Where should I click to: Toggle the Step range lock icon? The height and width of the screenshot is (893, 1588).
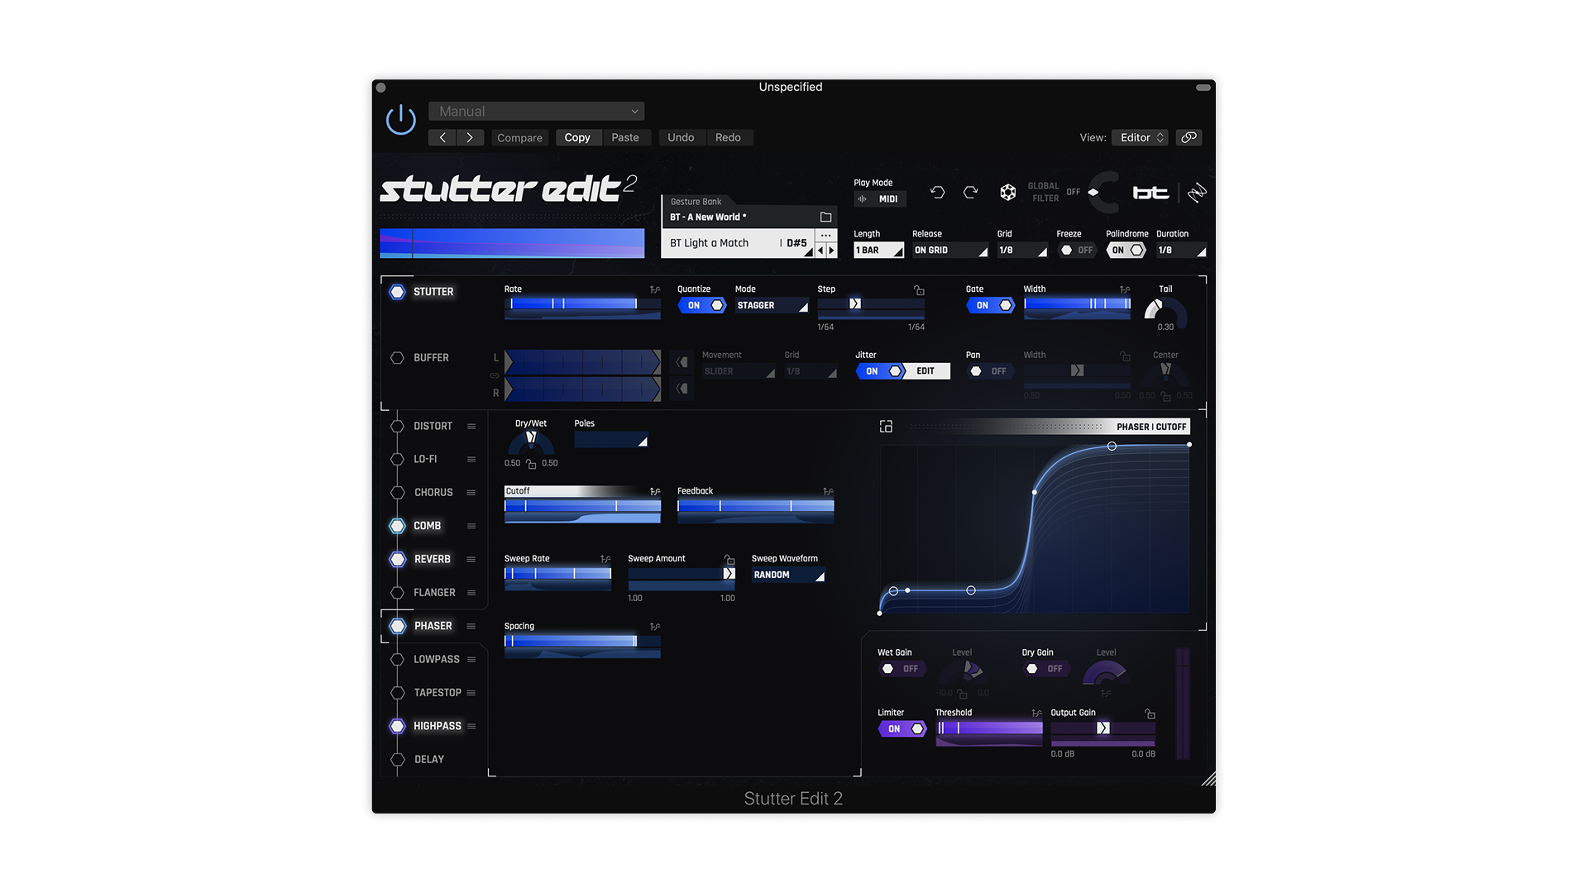pyautogui.click(x=919, y=289)
